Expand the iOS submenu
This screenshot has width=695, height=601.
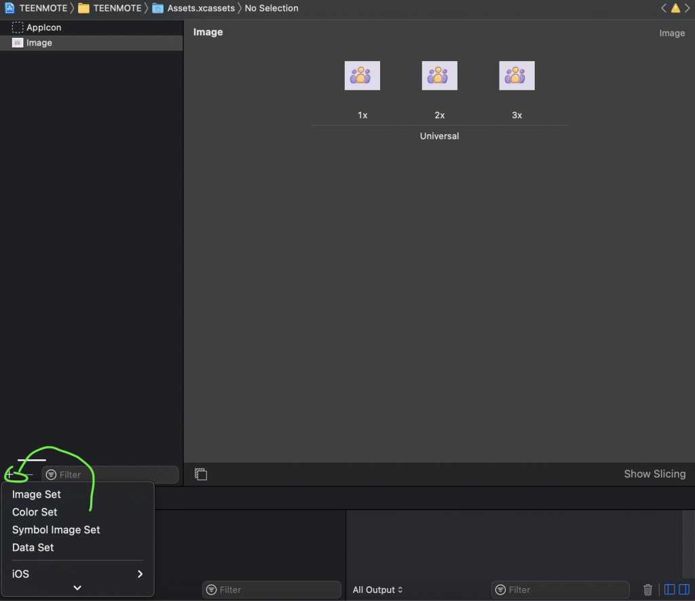click(77, 574)
